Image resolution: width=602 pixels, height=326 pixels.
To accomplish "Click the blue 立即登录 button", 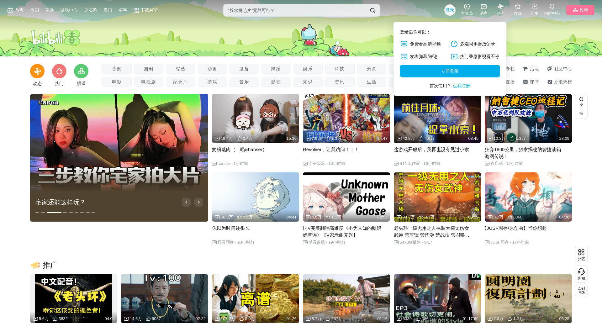I will [450, 71].
